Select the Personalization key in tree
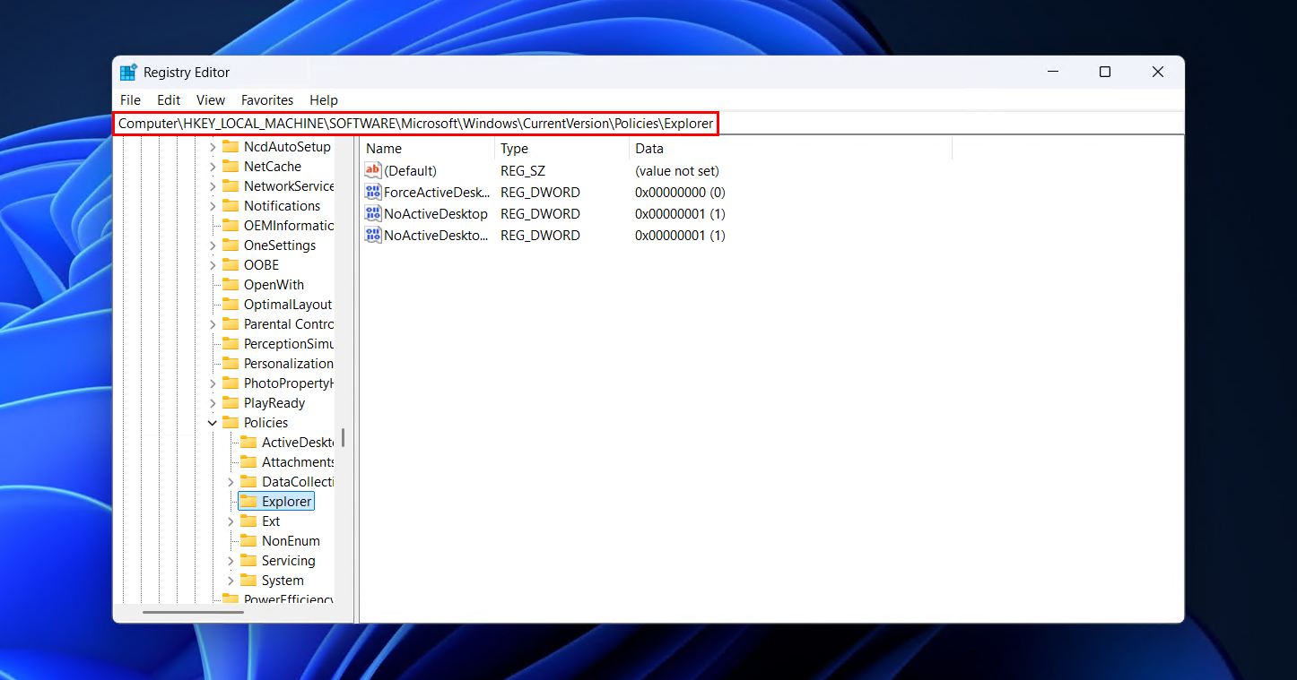Screen dimensions: 1297x680 point(288,364)
